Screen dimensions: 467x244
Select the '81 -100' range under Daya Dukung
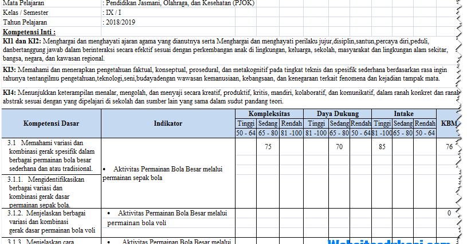tap(316, 133)
